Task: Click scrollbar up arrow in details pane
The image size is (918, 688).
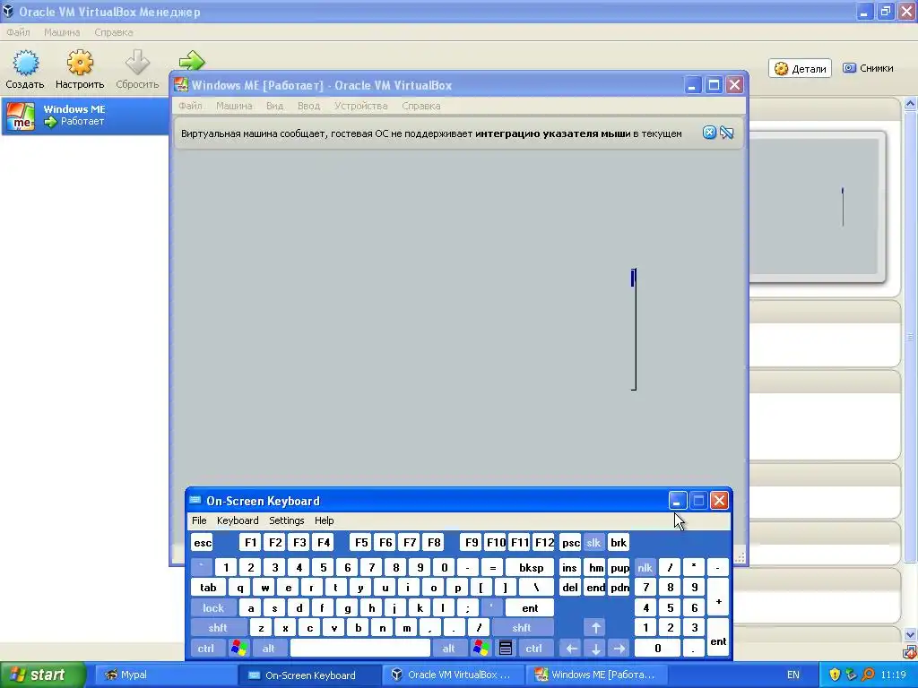Action: (910, 104)
